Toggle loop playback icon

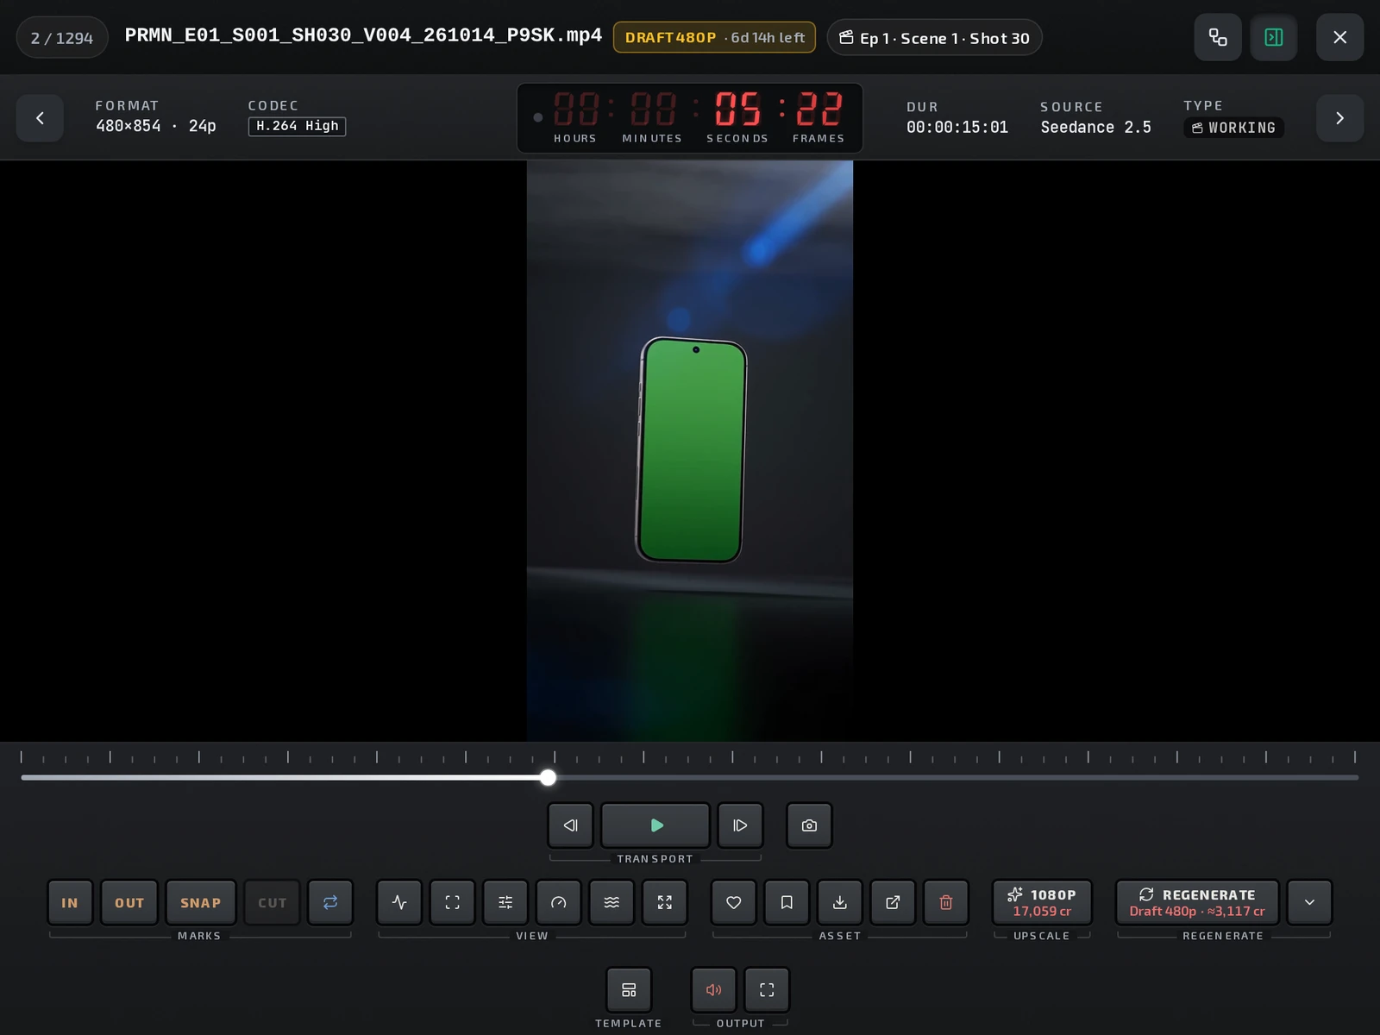[x=330, y=902]
